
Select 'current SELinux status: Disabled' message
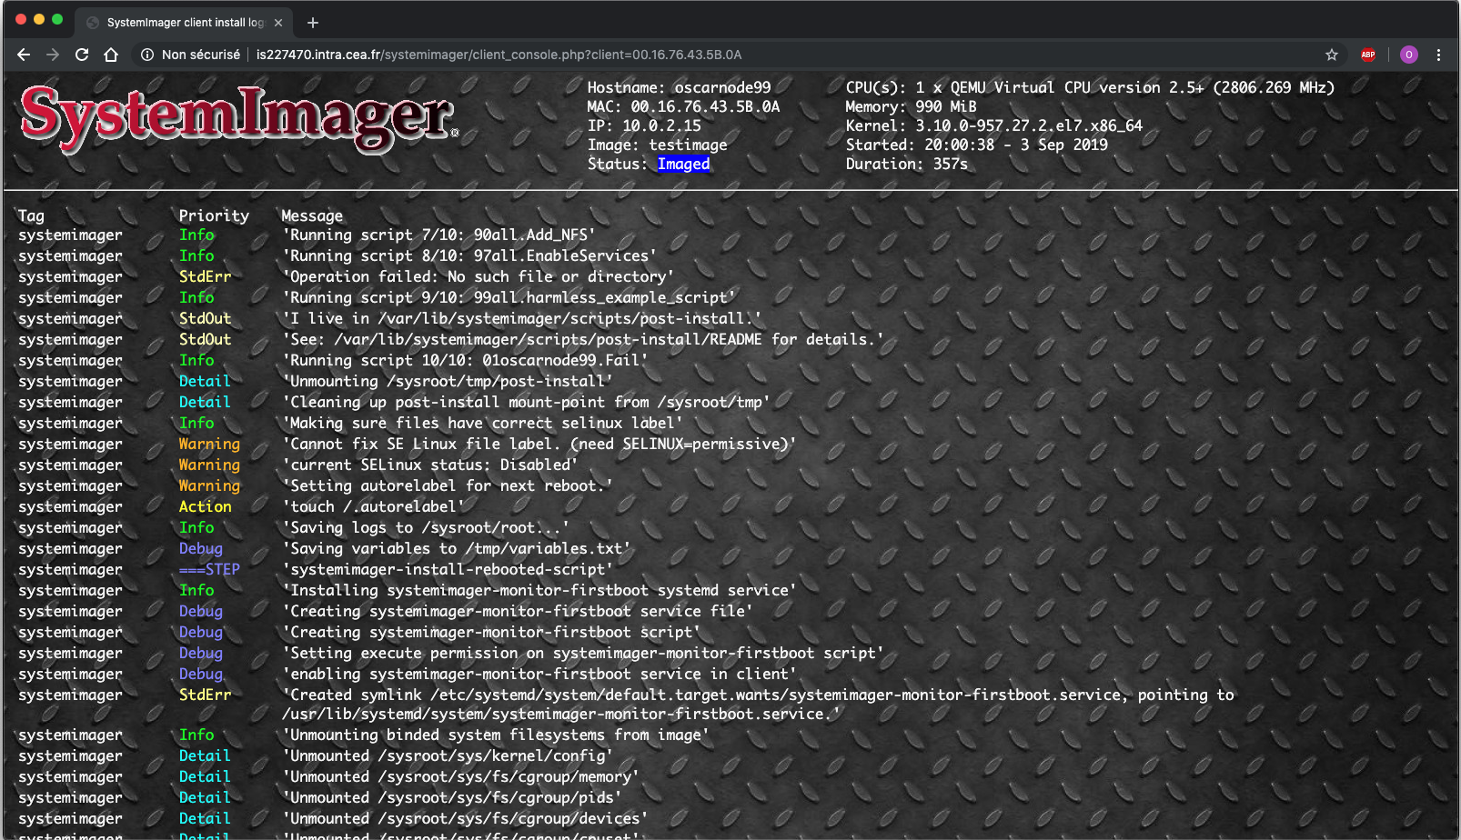click(429, 465)
